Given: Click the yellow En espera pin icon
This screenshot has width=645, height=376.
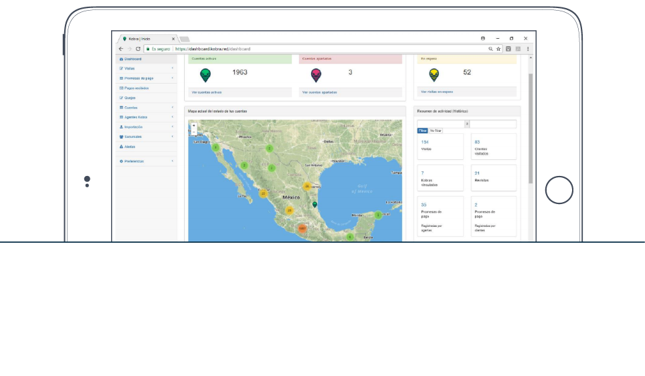Looking at the screenshot, I should click(x=434, y=74).
